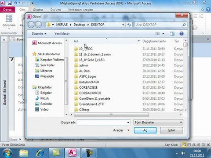
Task: Click the Back navigation arrow in Gözat dialog
Action: point(31,25)
